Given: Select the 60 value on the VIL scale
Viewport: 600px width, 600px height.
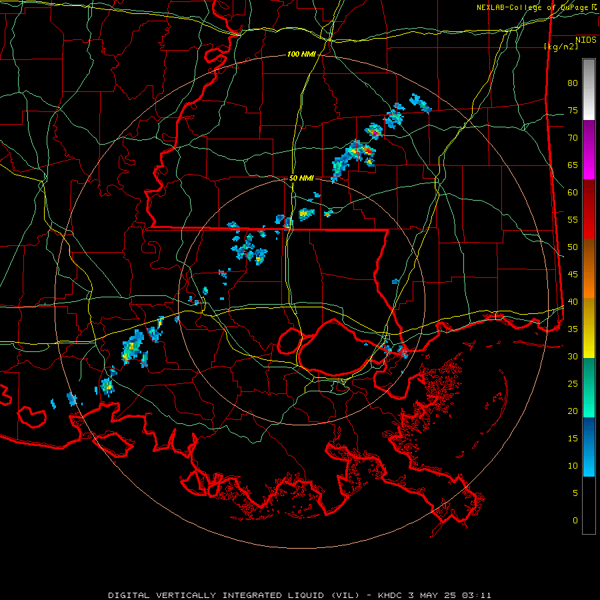Looking at the screenshot, I should point(573,193).
